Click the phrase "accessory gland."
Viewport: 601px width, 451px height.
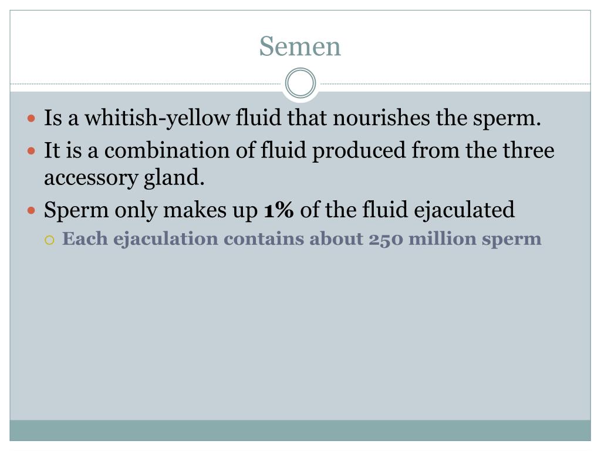(x=124, y=178)
